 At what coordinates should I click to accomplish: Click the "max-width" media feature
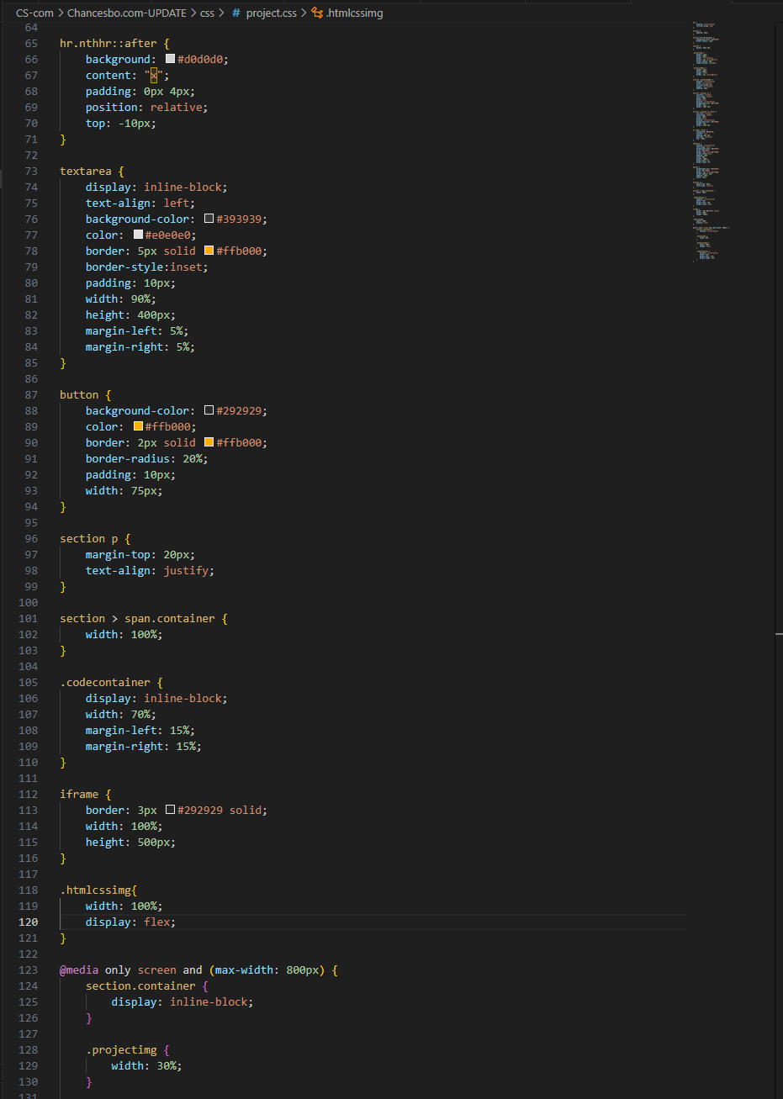tap(244, 970)
